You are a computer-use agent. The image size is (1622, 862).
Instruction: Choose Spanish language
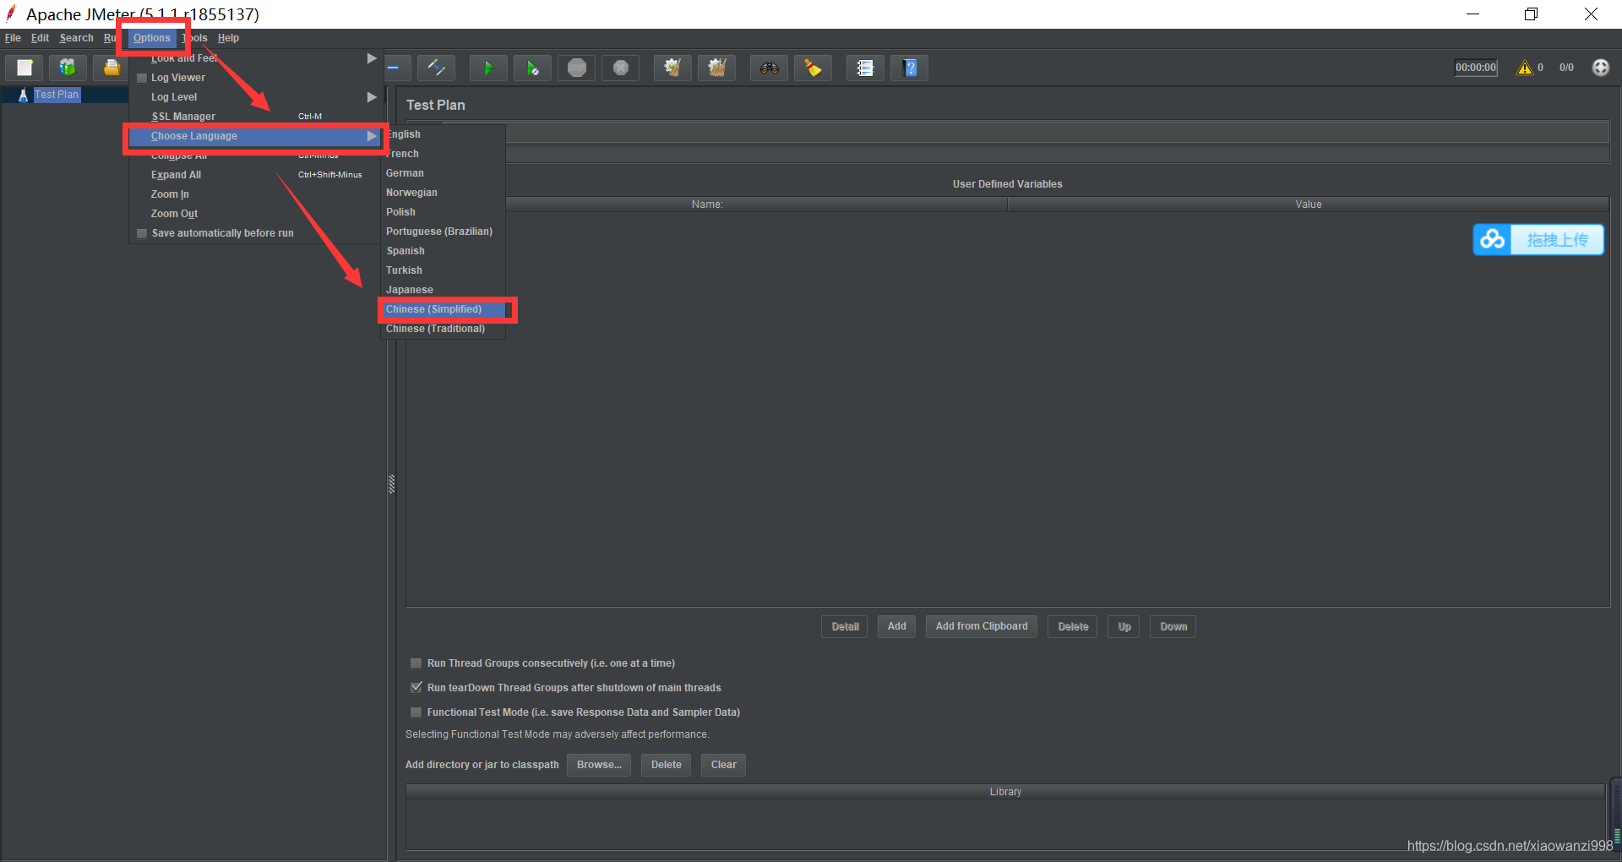[x=443, y=251]
